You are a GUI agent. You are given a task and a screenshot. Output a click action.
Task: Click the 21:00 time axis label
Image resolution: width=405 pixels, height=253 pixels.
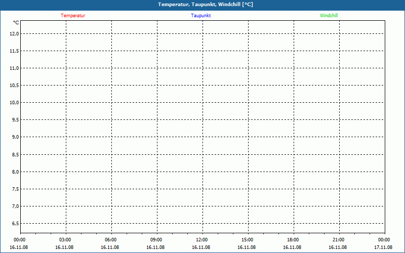pyautogui.click(x=338, y=240)
